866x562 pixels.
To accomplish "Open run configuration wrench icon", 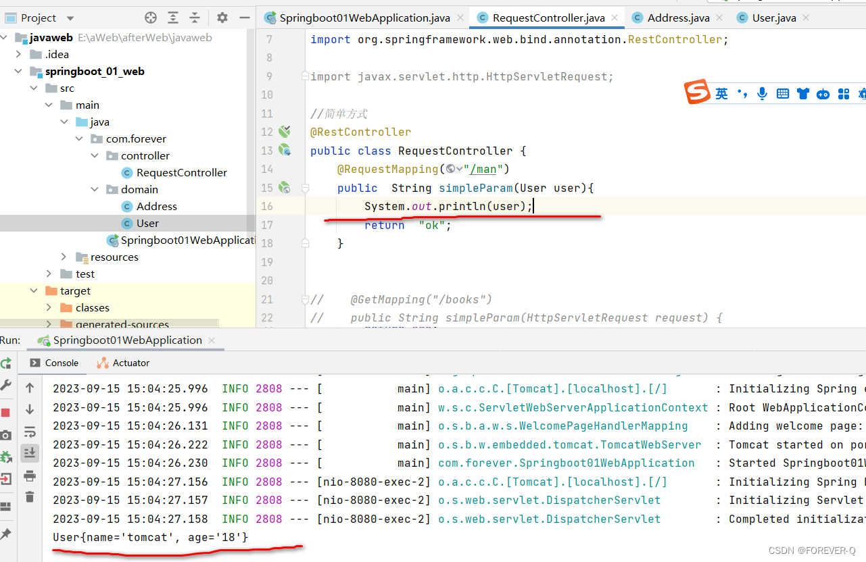I will [5, 385].
